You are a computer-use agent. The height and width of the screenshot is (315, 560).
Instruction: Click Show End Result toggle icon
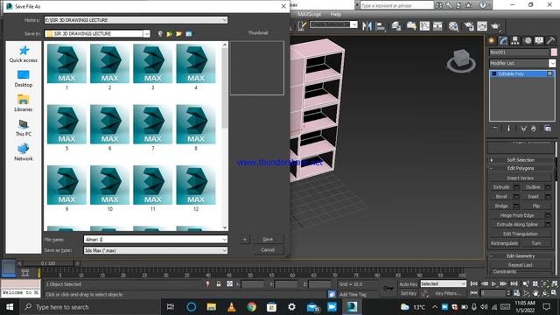[x=508, y=129]
